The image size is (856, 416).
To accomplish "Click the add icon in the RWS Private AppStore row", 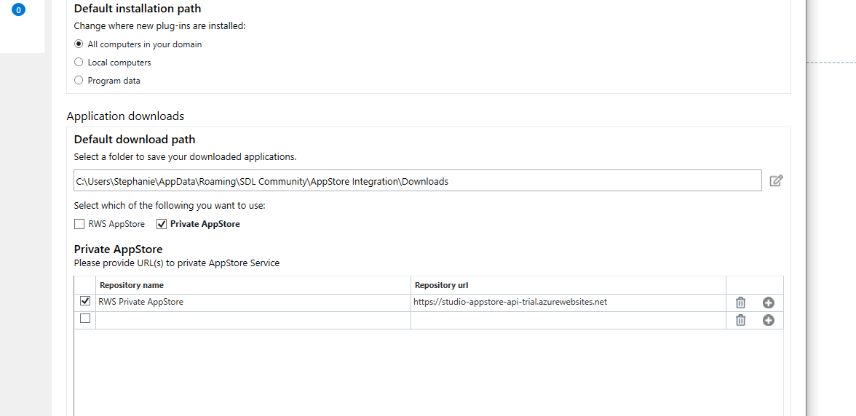I will [x=768, y=303].
